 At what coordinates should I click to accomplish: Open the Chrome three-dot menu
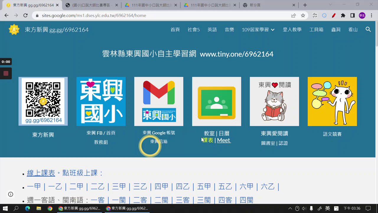point(372,15)
